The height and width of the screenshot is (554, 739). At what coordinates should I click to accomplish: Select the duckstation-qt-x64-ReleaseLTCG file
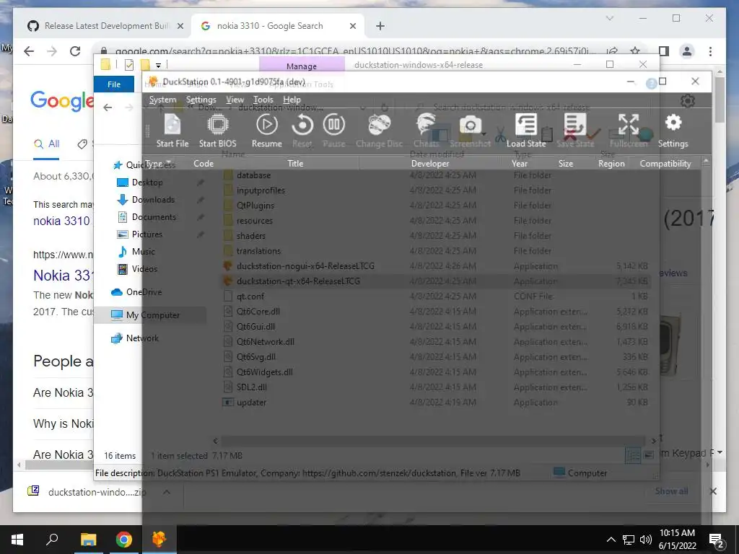pos(298,281)
